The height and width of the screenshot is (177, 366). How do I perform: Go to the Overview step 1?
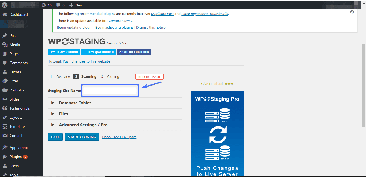pyautogui.click(x=59, y=76)
